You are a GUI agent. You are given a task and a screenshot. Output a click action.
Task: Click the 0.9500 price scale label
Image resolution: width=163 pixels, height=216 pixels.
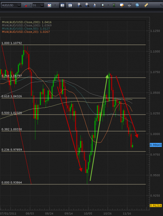(155, 175)
